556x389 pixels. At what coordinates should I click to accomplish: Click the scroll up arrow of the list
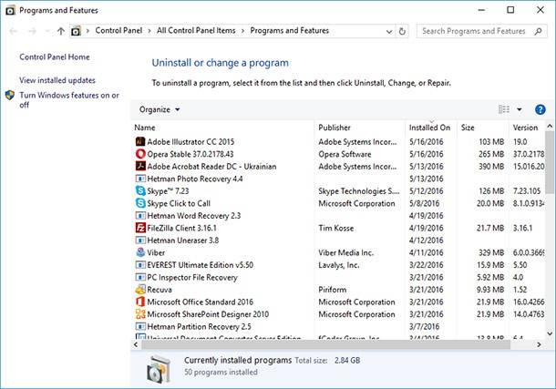[x=550, y=126]
